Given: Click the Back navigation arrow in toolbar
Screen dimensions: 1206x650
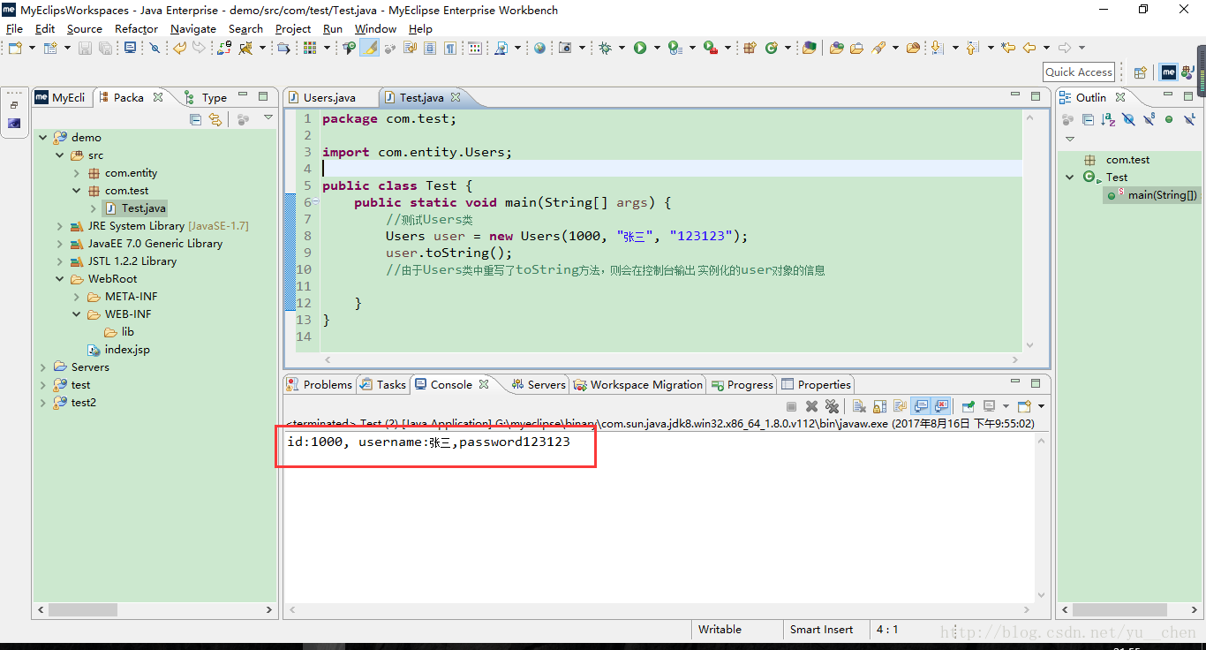Looking at the screenshot, I should 1029,48.
